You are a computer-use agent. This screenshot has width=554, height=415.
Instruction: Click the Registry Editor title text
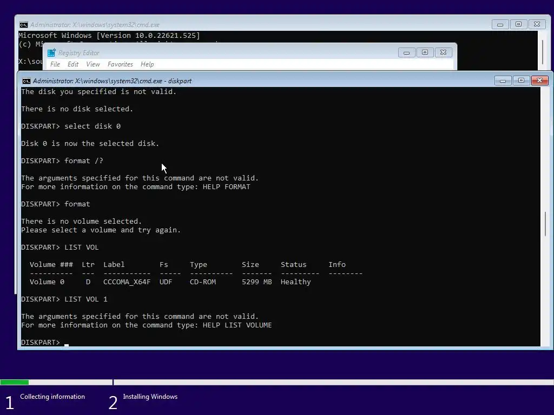pyautogui.click(x=79, y=53)
